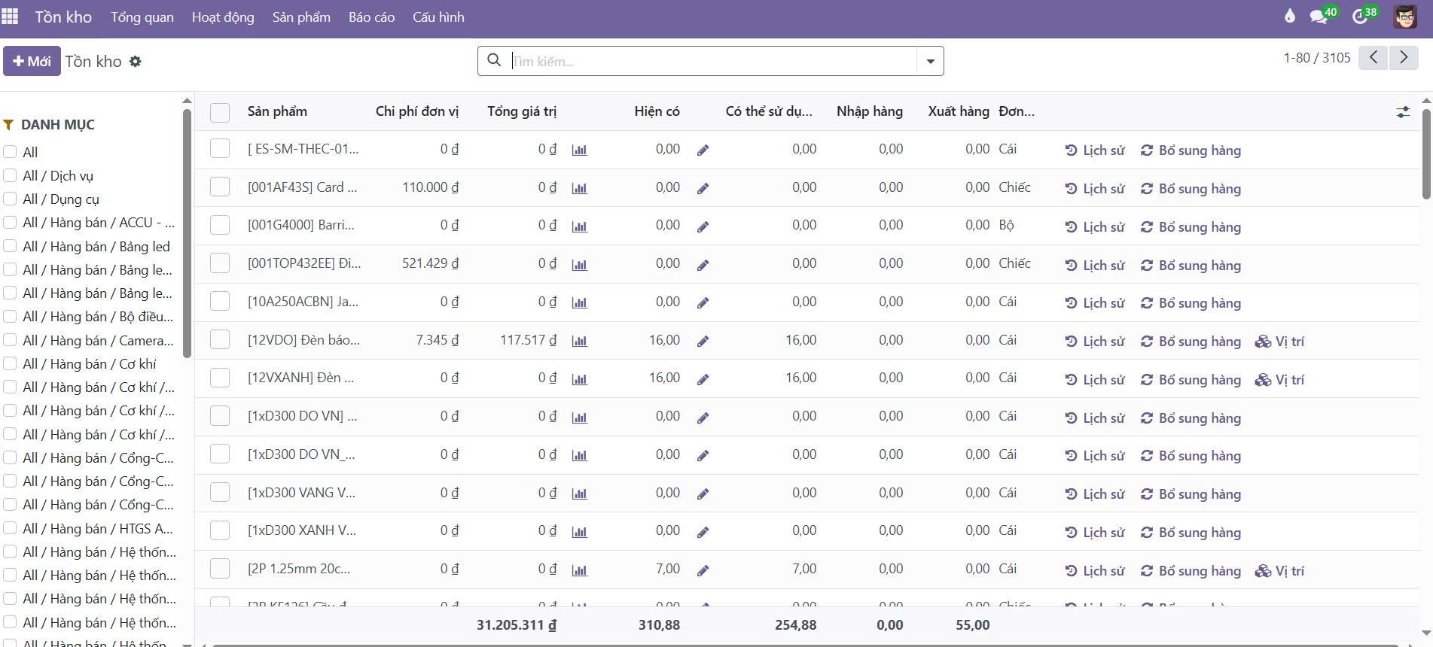The width and height of the screenshot is (1433, 647).
Task: Go to previous page of records
Action: (1374, 58)
